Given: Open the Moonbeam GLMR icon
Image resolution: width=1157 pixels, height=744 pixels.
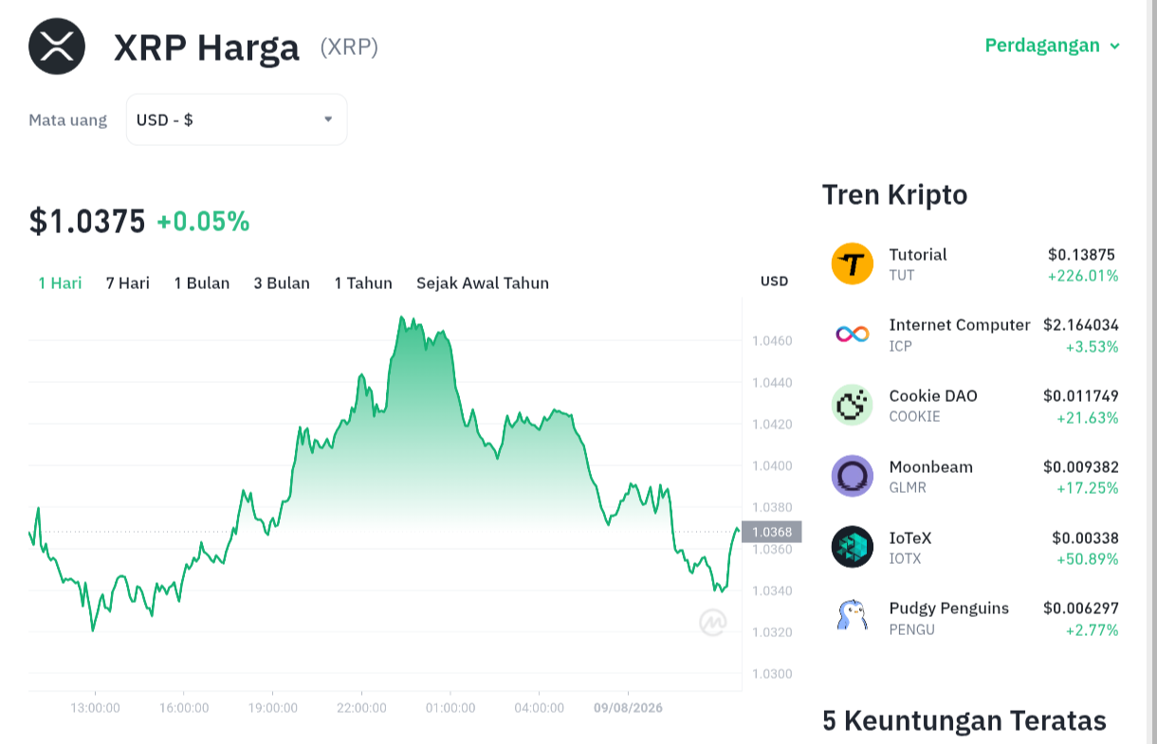Looking at the screenshot, I should pos(852,476).
